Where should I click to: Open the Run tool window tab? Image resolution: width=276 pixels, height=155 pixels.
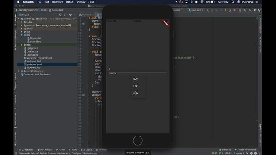[61, 150]
